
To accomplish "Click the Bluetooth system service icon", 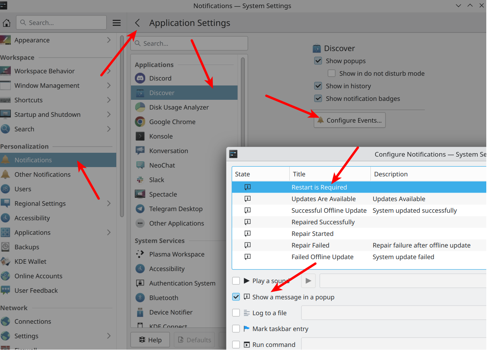I will pos(140,298).
